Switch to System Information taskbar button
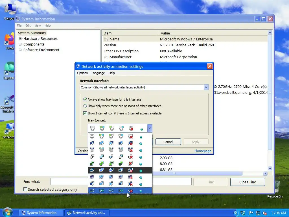Image resolution: width=289 pixels, height=217 pixels. coord(41,213)
